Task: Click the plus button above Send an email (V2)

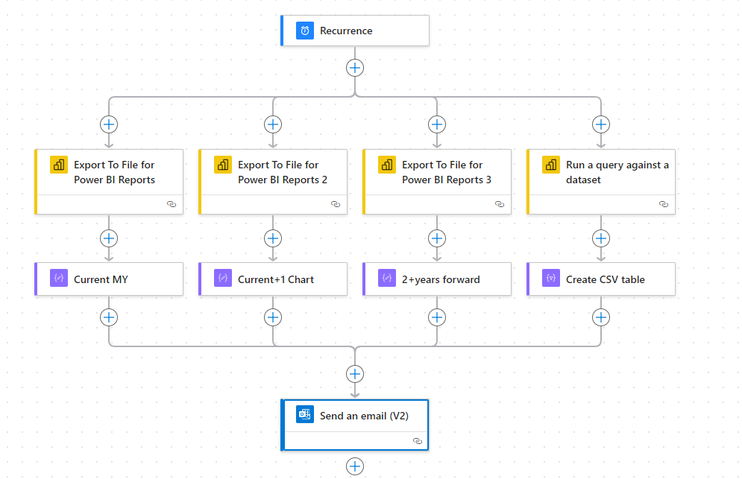Action: pyautogui.click(x=355, y=374)
